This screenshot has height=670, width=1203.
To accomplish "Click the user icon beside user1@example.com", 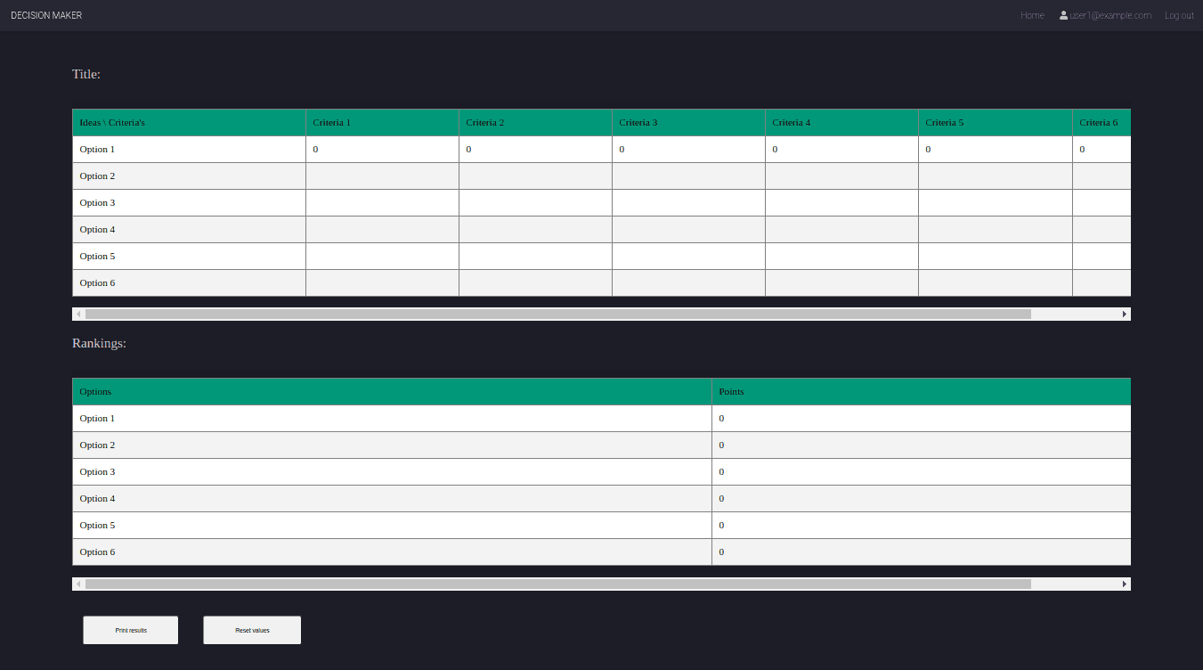I will point(1063,15).
